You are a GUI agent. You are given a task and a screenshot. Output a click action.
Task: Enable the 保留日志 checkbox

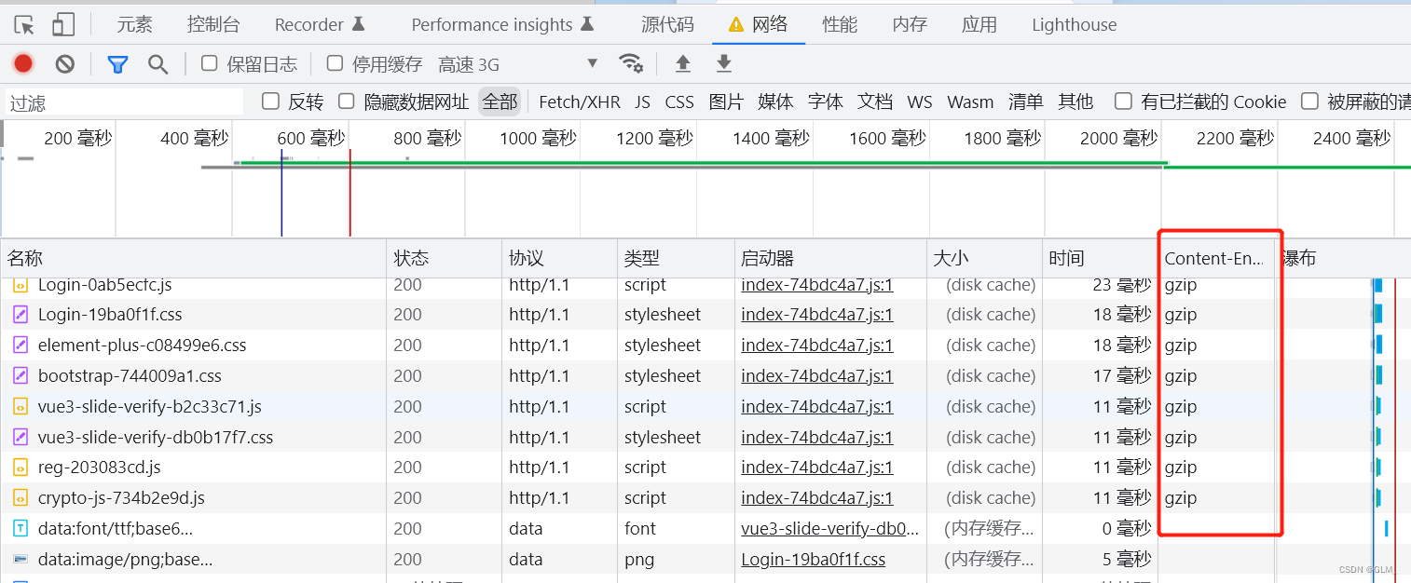[x=210, y=63]
